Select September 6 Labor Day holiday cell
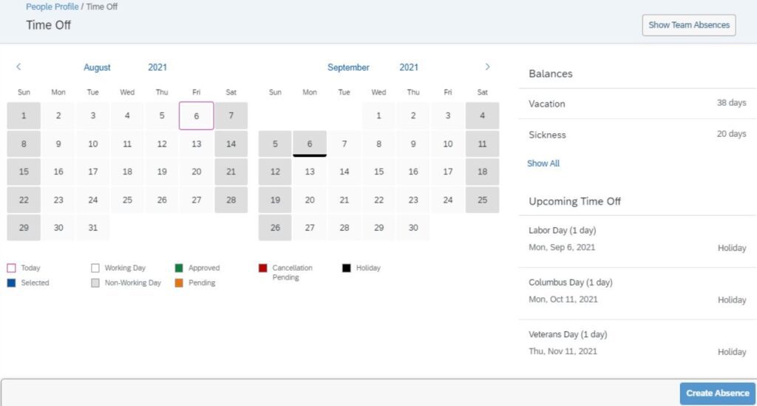The height and width of the screenshot is (406, 757). coord(310,144)
